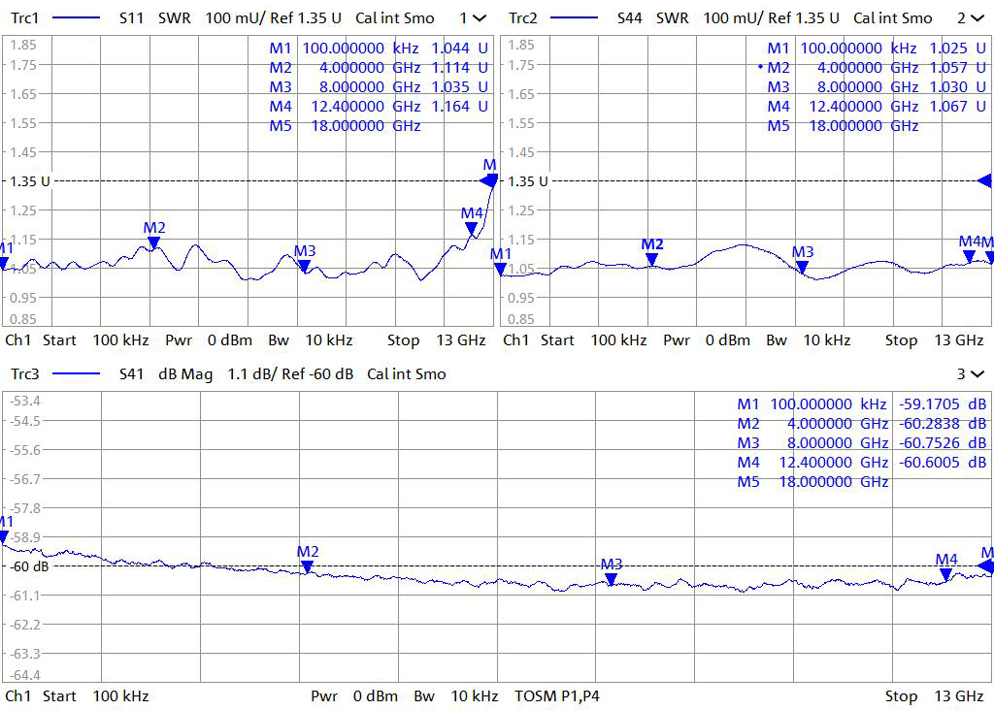Click marker M4 triangle on S41 trace

(946, 574)
